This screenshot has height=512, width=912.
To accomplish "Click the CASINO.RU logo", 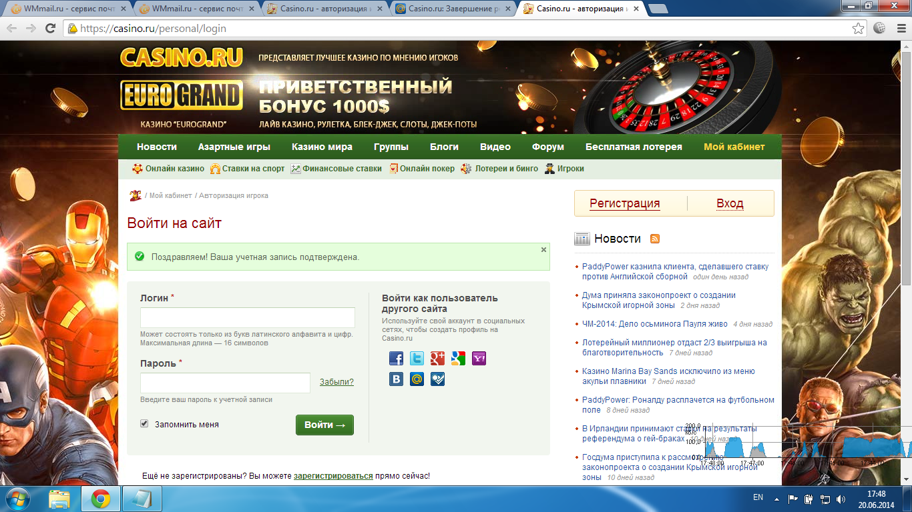I will point(181,57).
